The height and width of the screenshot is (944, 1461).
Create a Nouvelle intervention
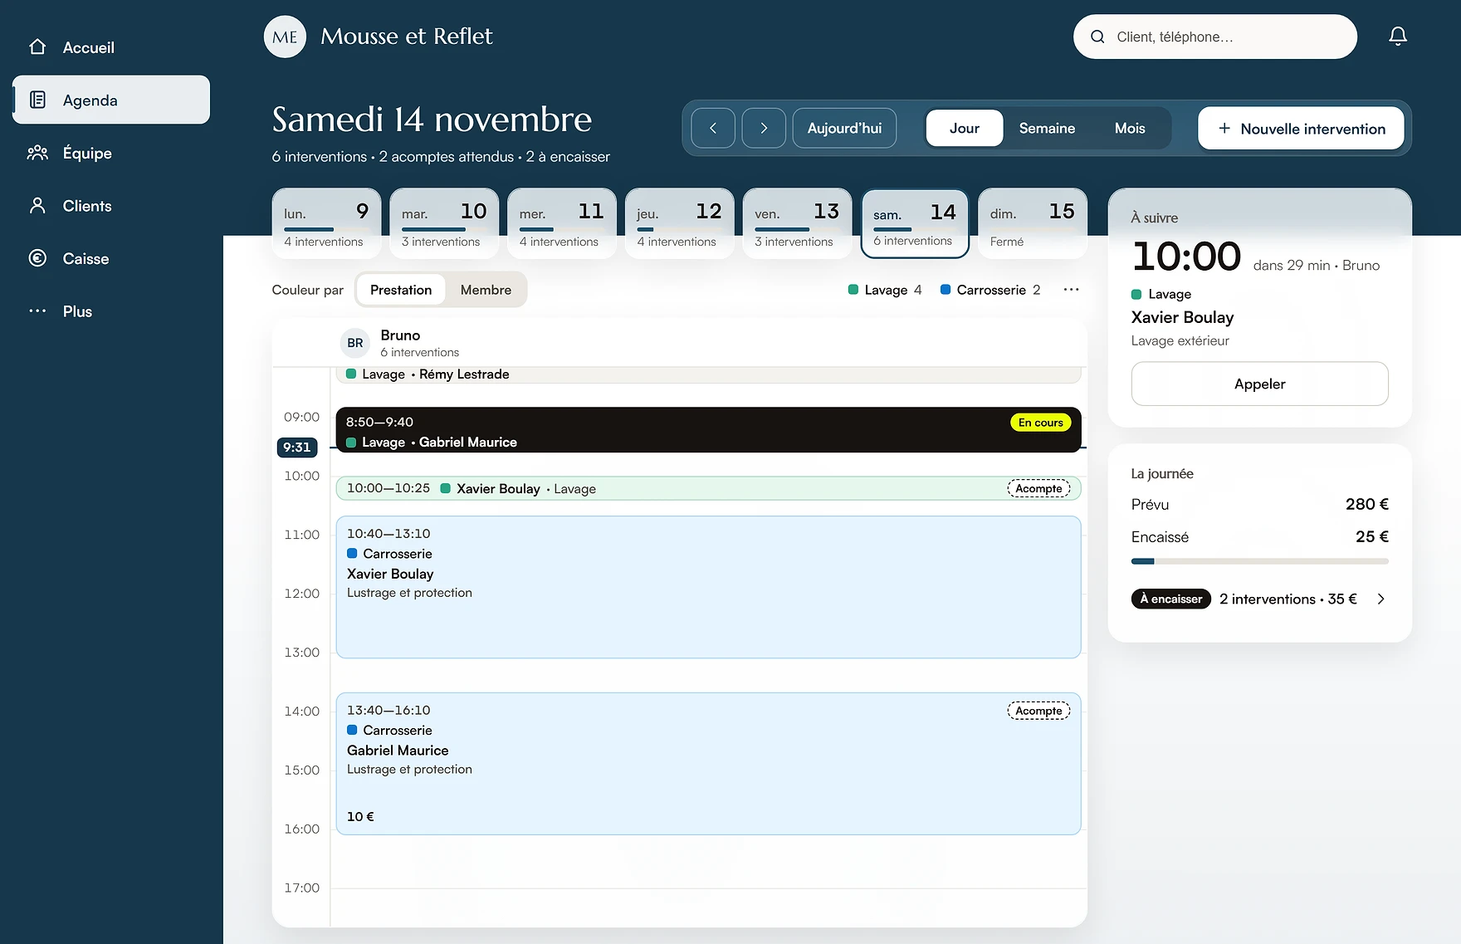click(x=1301, y=128)
